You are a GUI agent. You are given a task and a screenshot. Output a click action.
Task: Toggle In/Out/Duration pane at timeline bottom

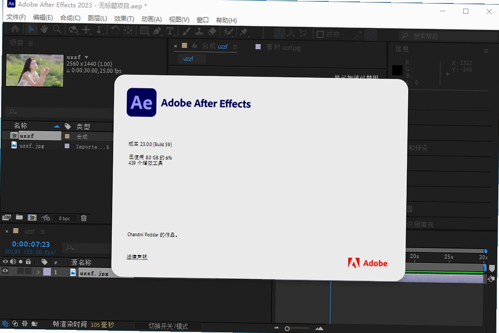pos(25,324)
